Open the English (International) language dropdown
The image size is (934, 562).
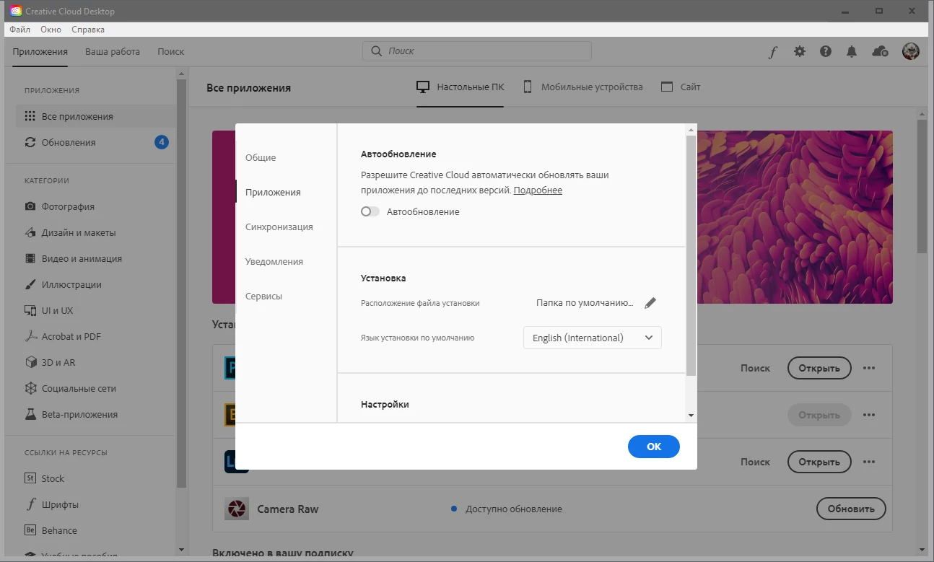593,338
